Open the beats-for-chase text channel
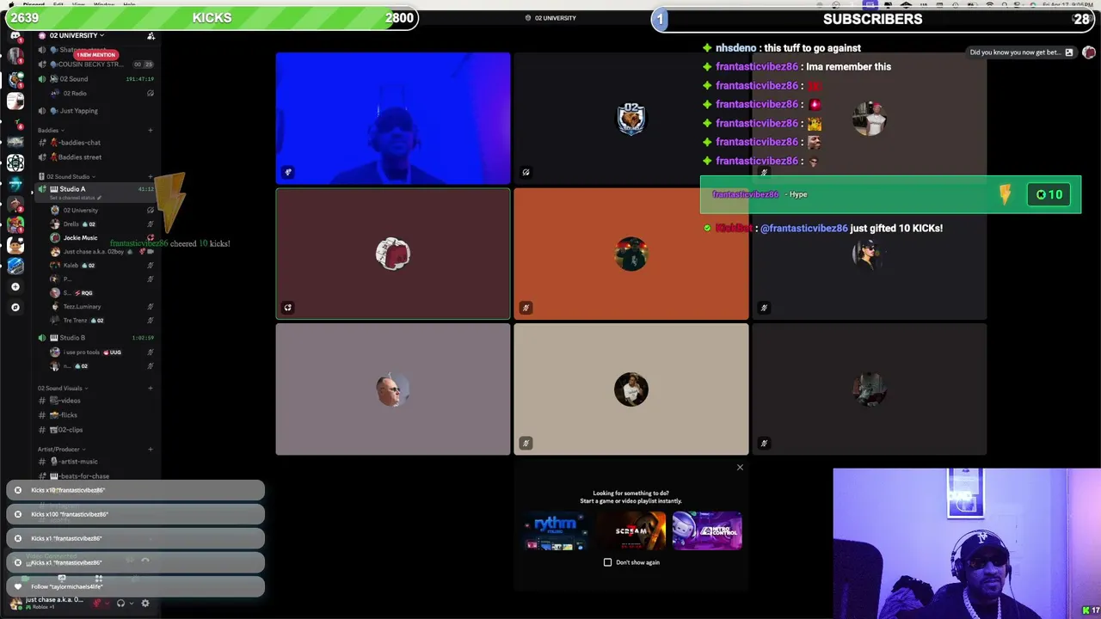1101x619 pixels. click(x=95, y=475)
